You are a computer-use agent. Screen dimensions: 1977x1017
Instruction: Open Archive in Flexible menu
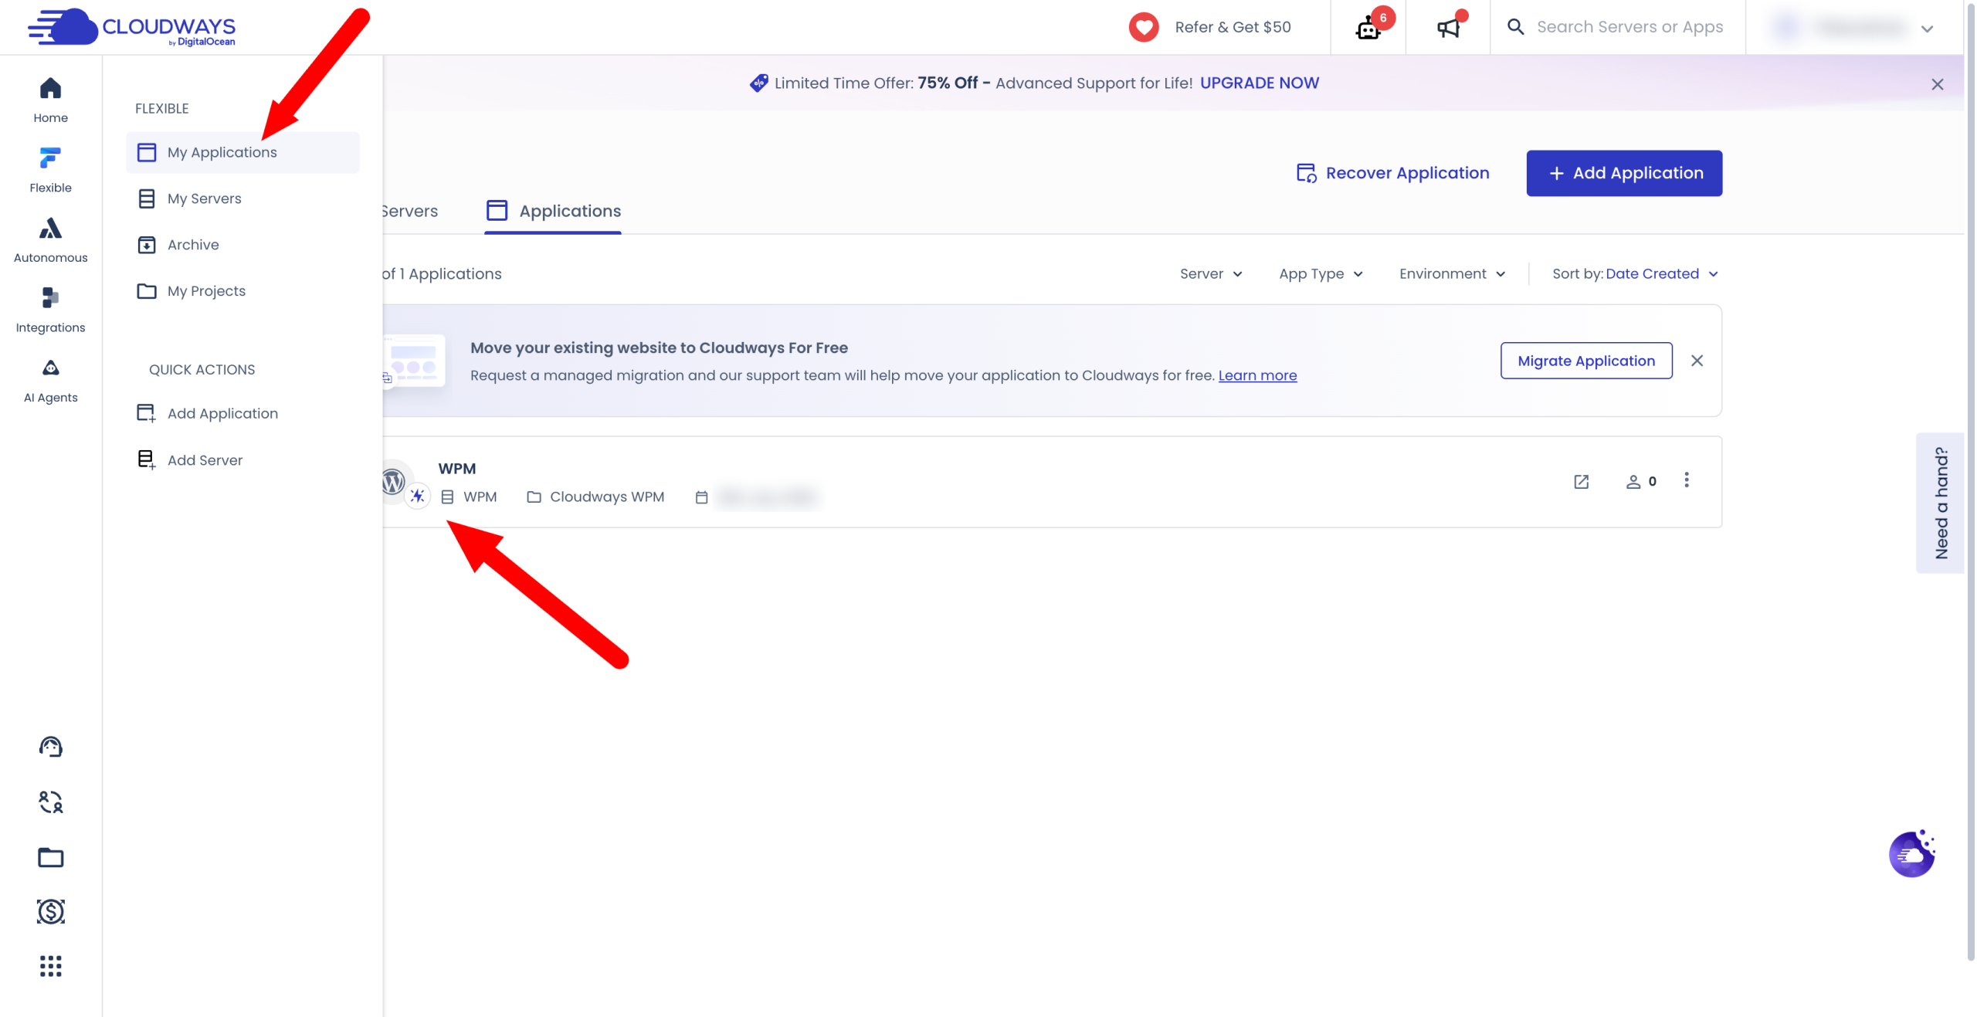tap(242, 245)
